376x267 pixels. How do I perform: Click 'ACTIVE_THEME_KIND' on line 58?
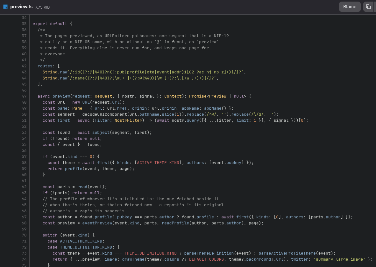pos(158,163)
